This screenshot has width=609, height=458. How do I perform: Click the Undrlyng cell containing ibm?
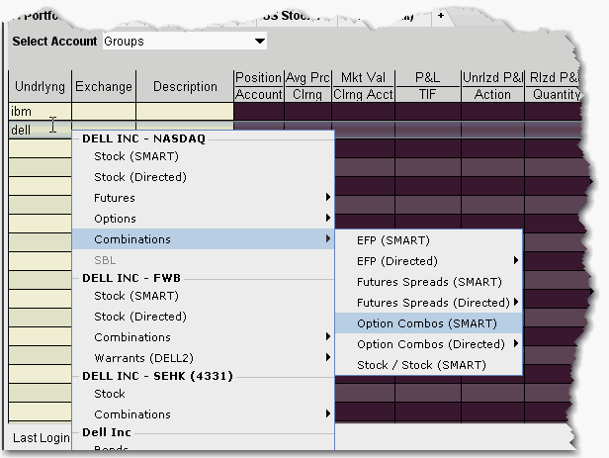coord(40,112)
